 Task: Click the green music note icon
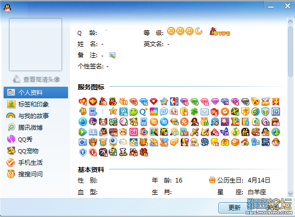click(235, 132)
